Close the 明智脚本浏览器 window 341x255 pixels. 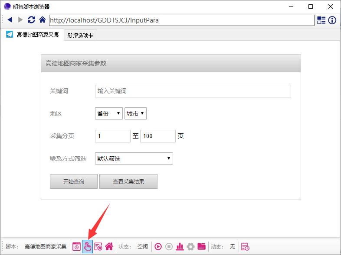pos(331,7)
